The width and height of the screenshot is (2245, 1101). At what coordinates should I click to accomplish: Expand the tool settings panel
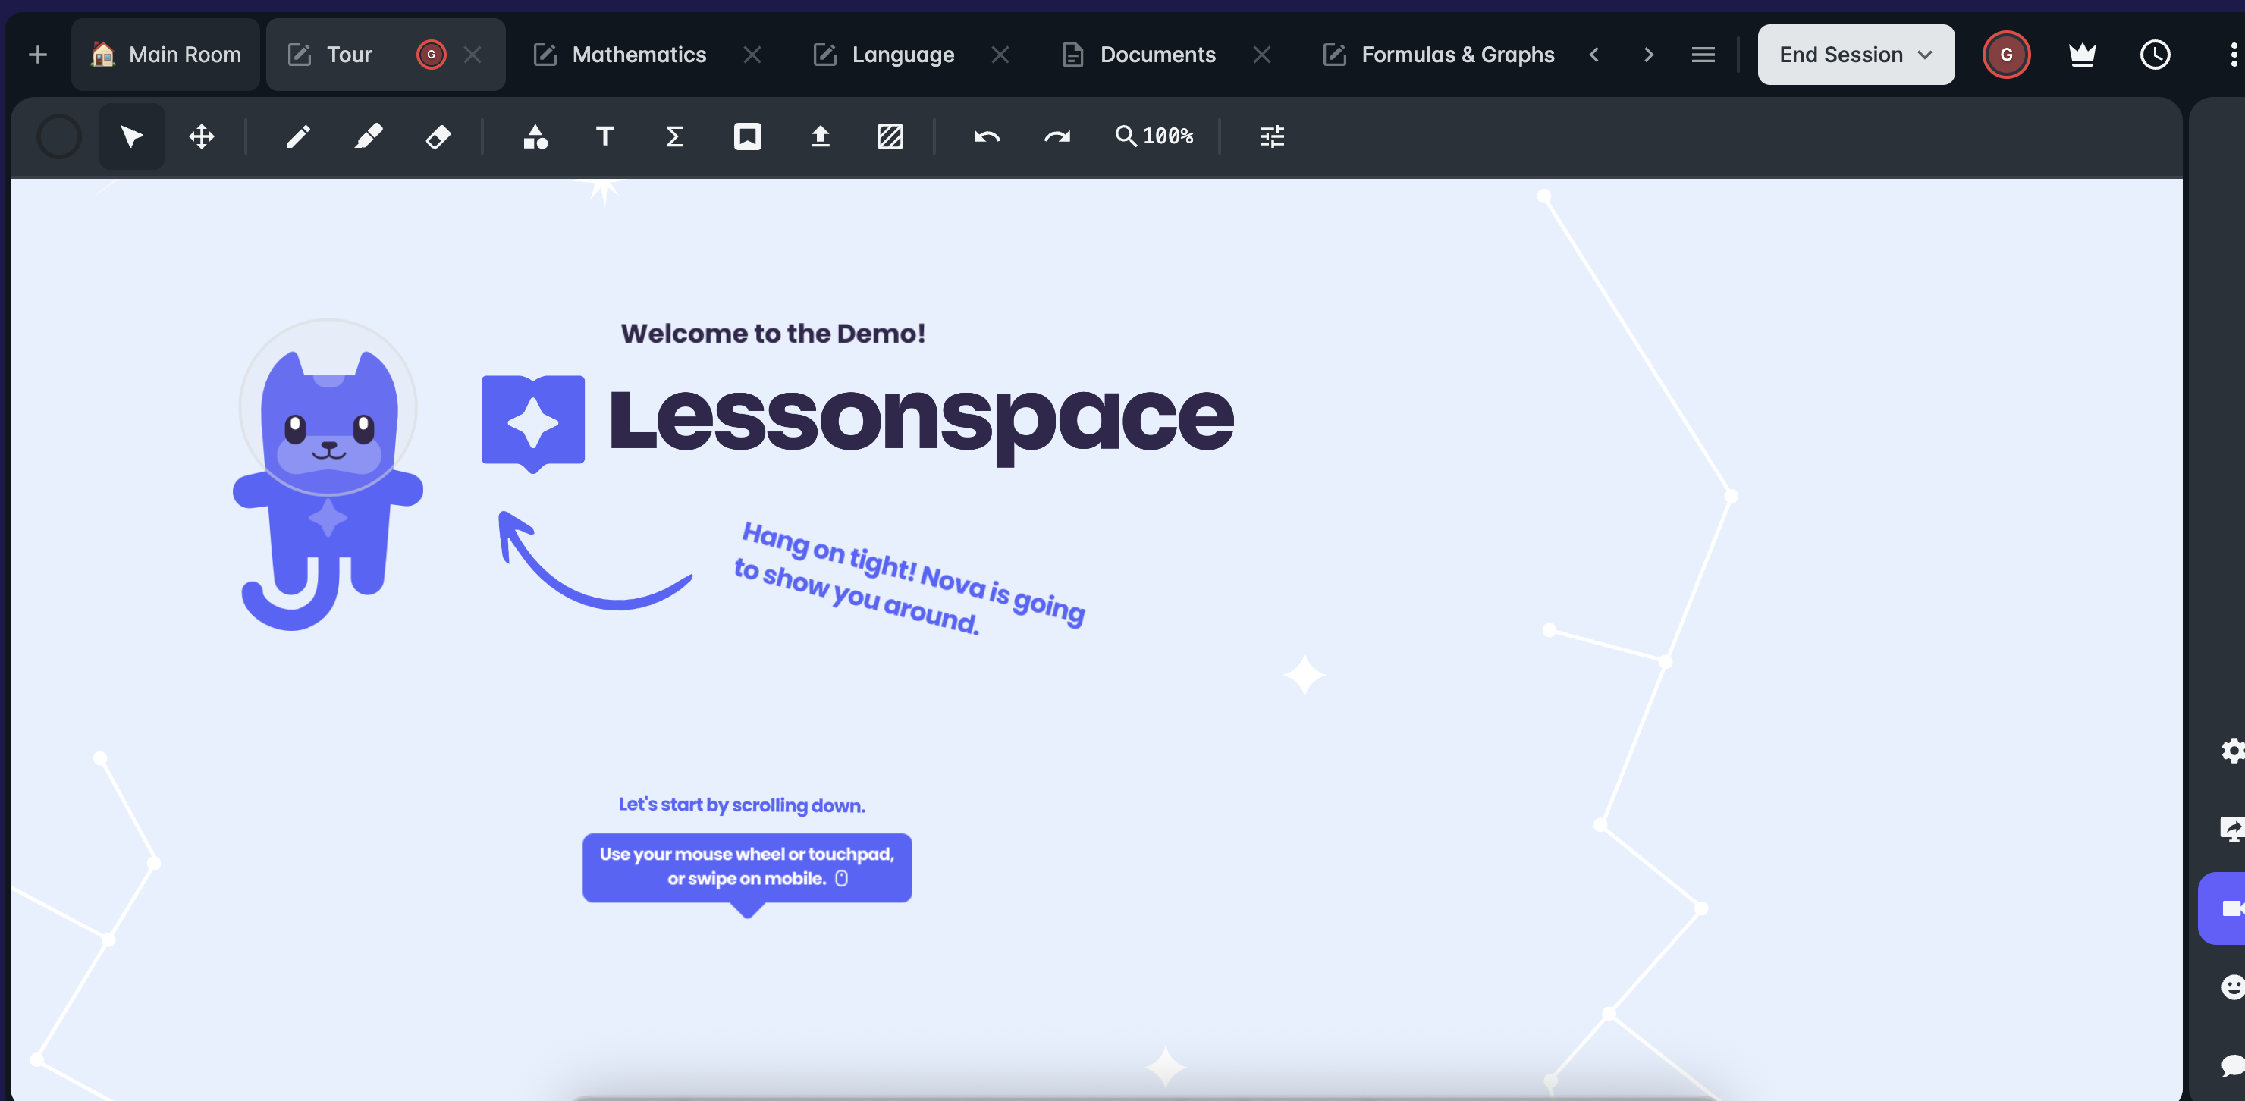[x=1270, y=136]
